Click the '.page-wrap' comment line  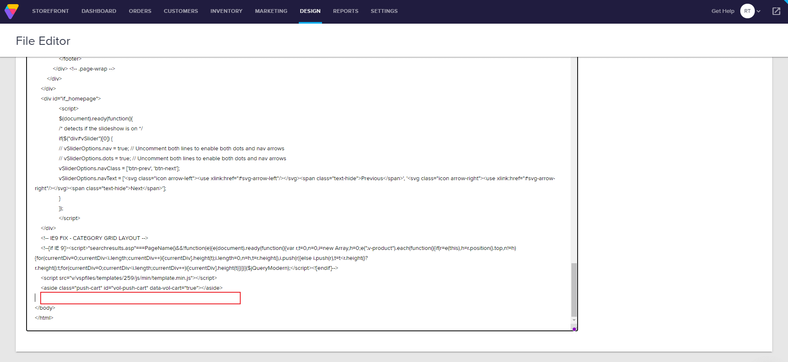pos(84,69)
